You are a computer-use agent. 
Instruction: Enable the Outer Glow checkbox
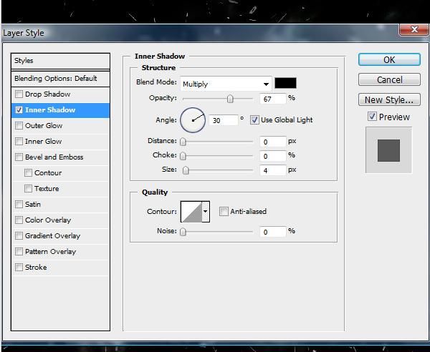[x=19, y=126]
